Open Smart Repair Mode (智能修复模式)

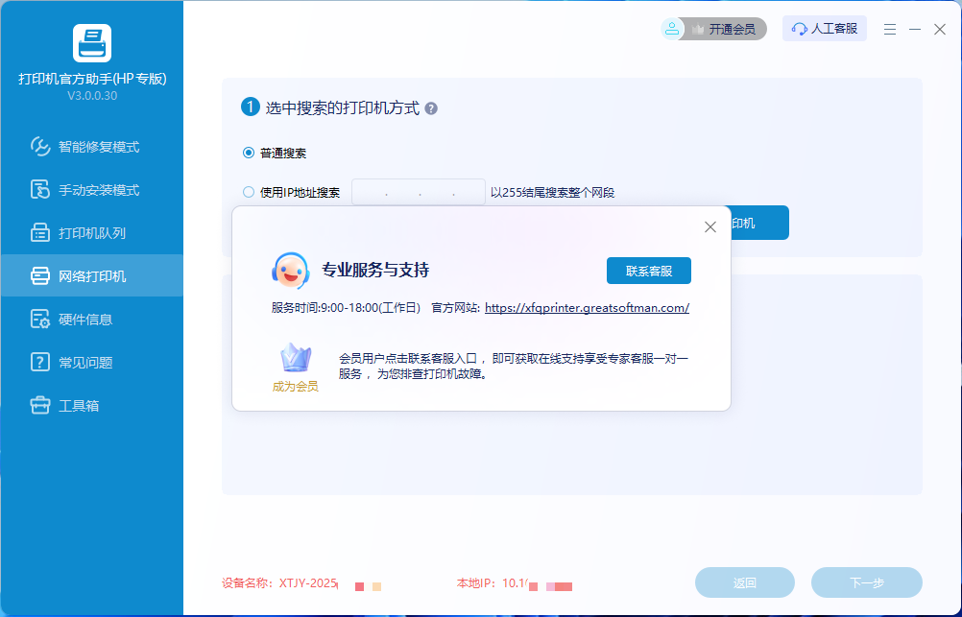[98, 147]
